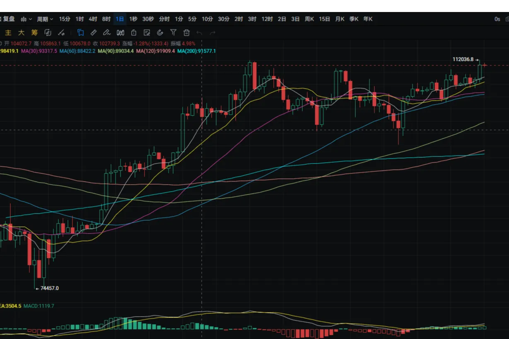Image resolution: width=509 pixels, height=339 pixels.
Task: Select the 1日 daily timeframe
Action: pos(120,19)
